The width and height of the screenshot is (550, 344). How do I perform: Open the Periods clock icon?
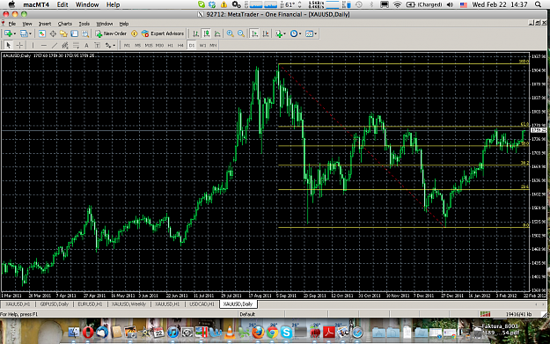coord(294,33)
